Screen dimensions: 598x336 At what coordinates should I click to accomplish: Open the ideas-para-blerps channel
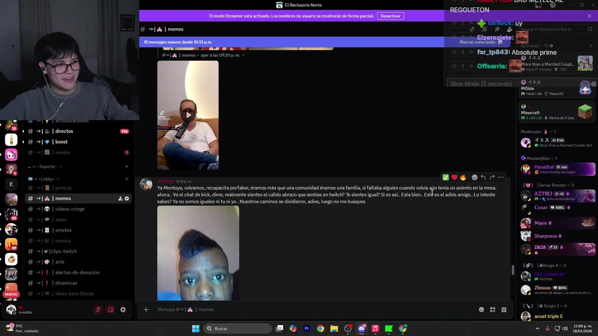coord(78,294)
